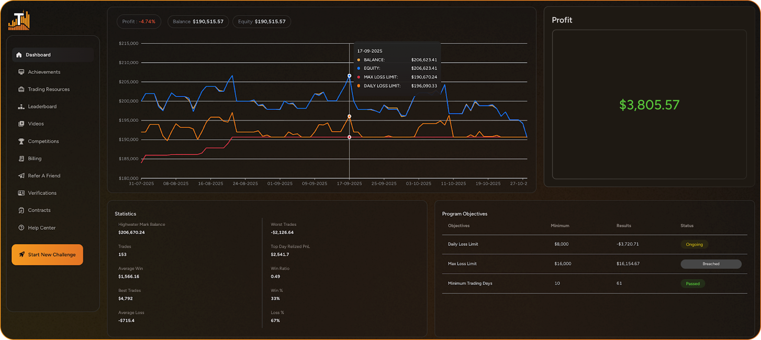Click the Equity $190,515.57 pill

tap(262, 21)
